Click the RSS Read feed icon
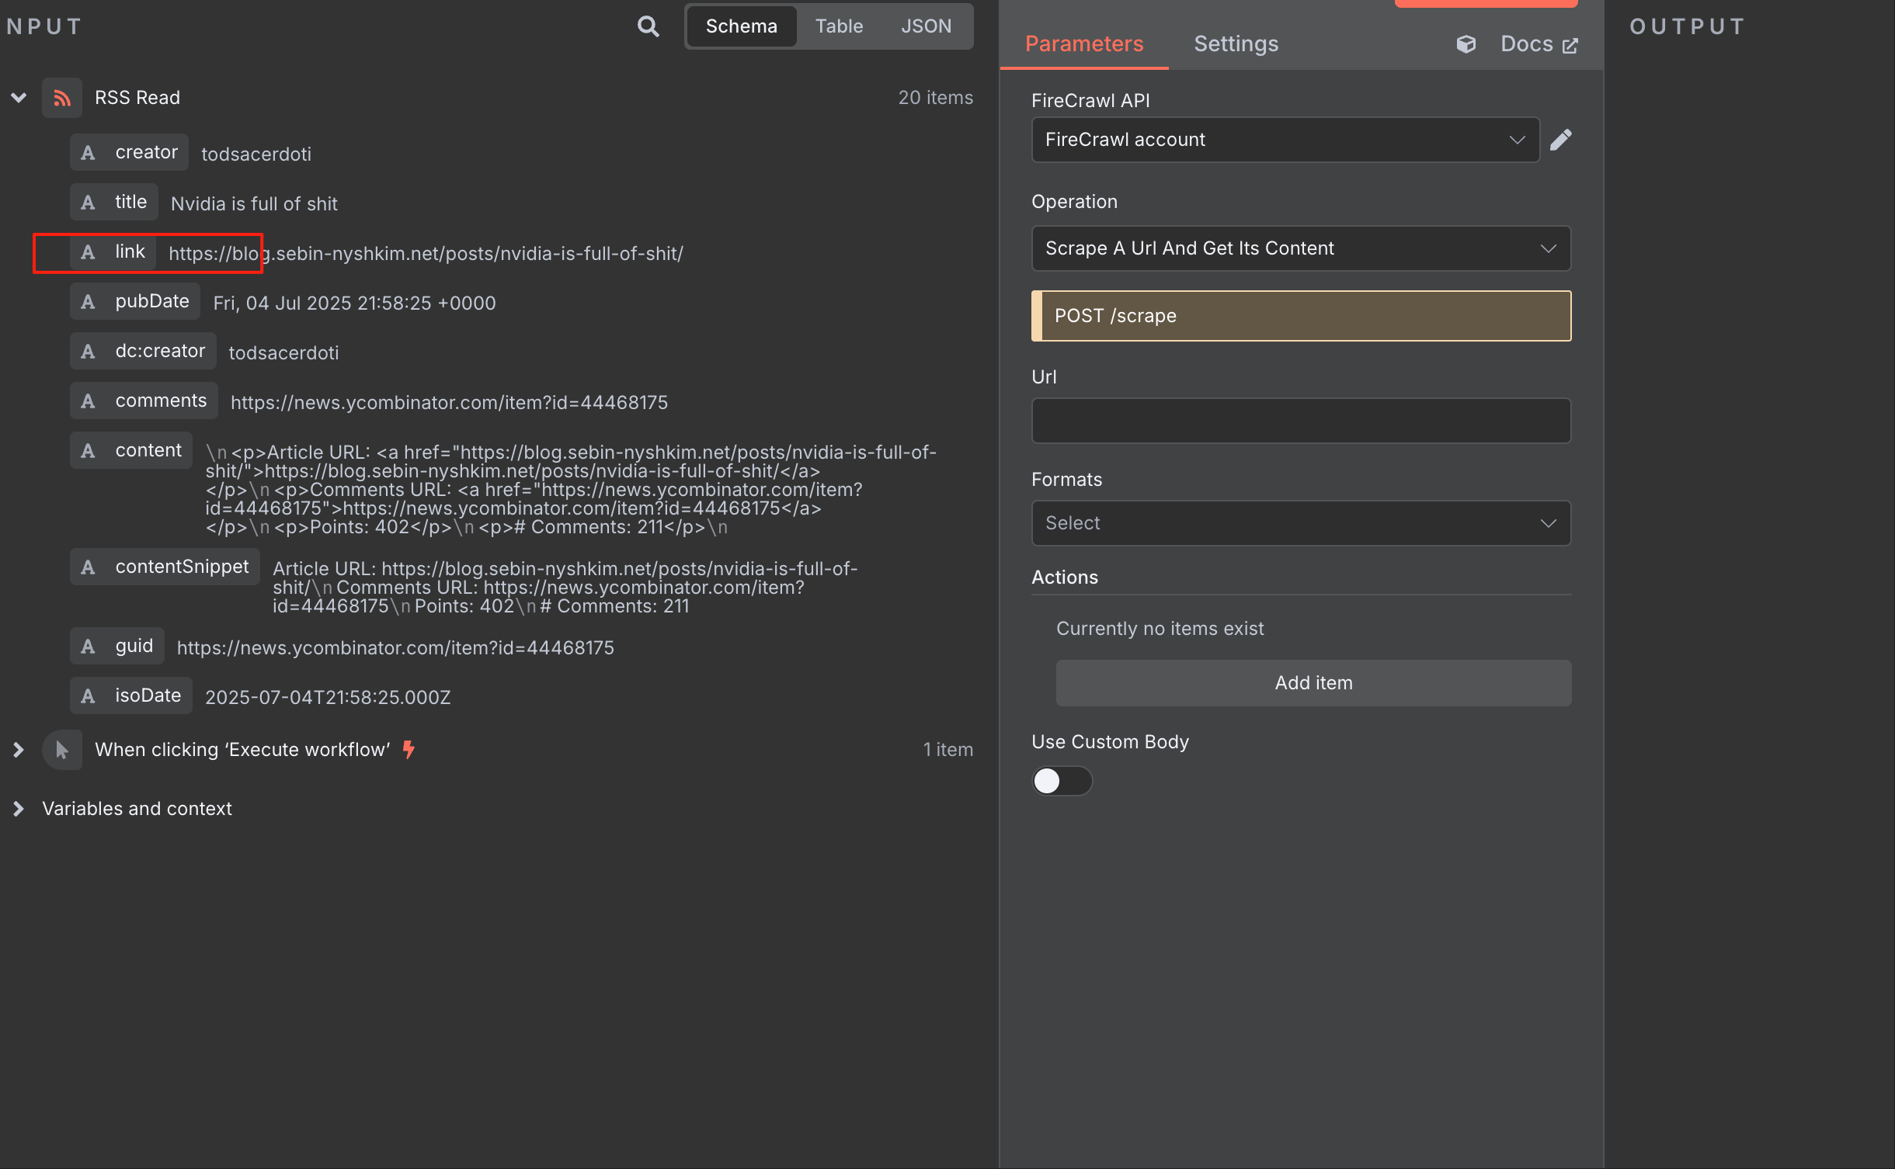This screenshot has width=1895, height=1169. point(62,98)
